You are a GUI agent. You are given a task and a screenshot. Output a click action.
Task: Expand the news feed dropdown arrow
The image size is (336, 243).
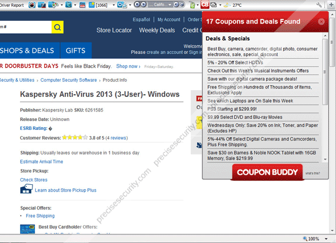(114, 5)
